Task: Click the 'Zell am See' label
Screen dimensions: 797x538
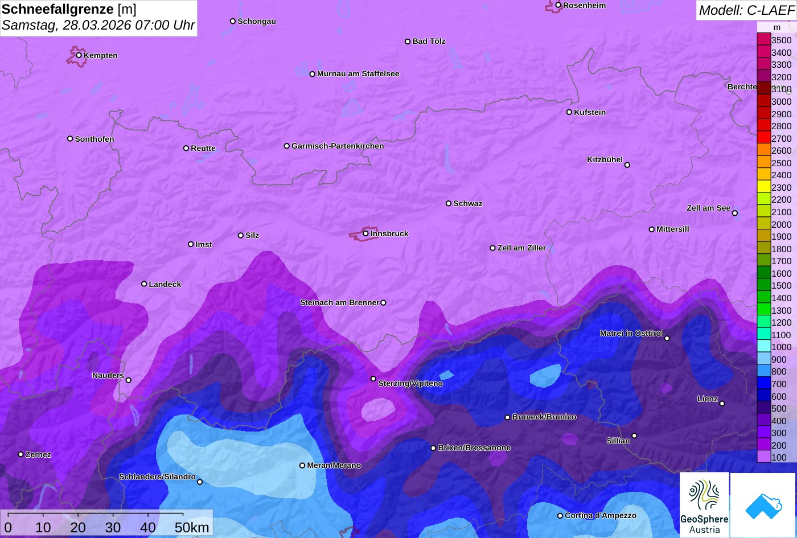Action: point(708,208)
